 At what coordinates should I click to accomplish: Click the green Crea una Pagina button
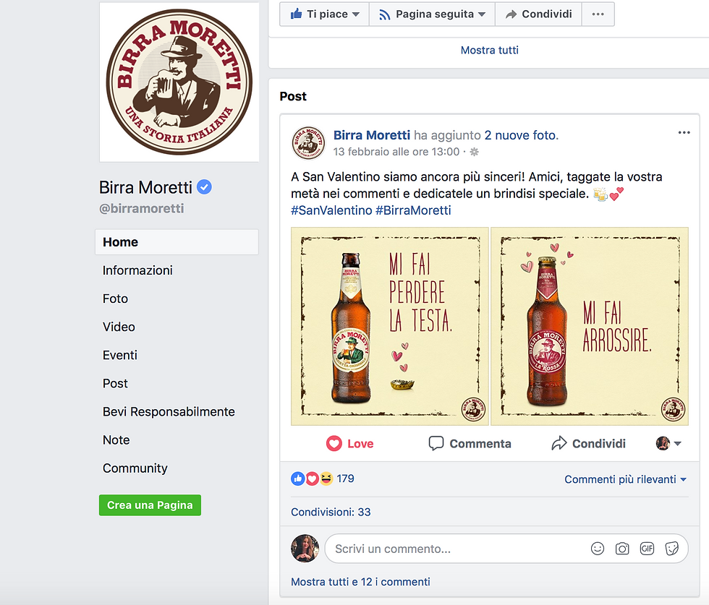(150, 505)
